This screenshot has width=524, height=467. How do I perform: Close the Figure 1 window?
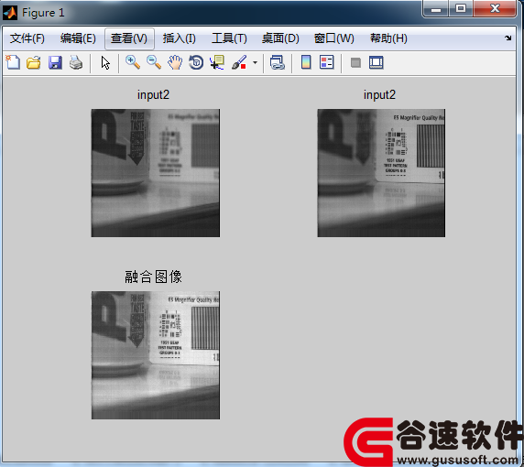pos(495,8)
